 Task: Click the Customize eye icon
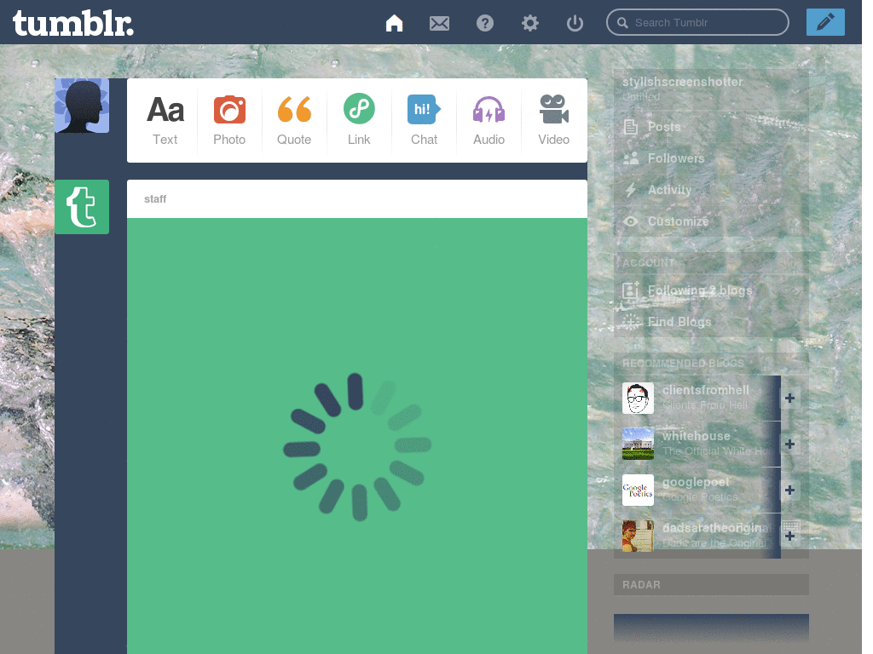point(631,221)
